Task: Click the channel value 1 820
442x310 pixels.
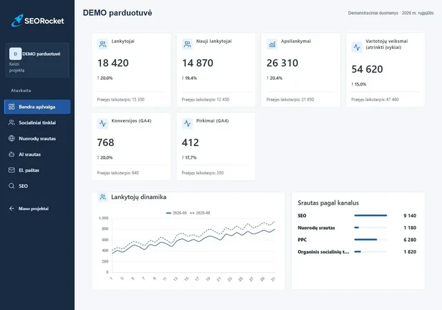Action: [x=410, y=252]
